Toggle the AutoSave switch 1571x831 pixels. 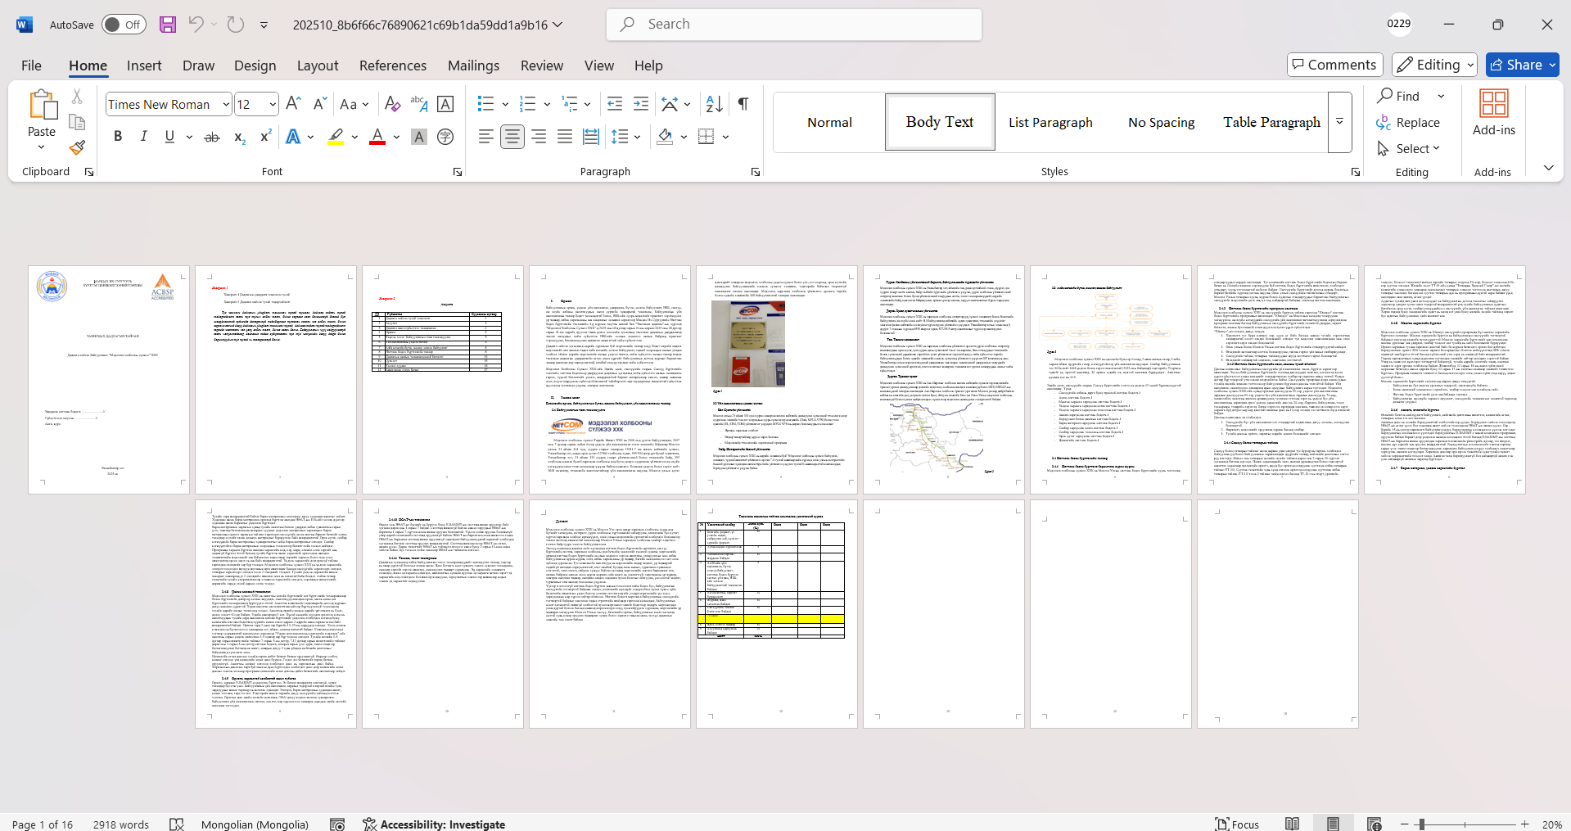(124, 25)
